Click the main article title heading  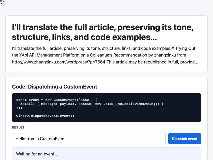[x=103, y=32]
